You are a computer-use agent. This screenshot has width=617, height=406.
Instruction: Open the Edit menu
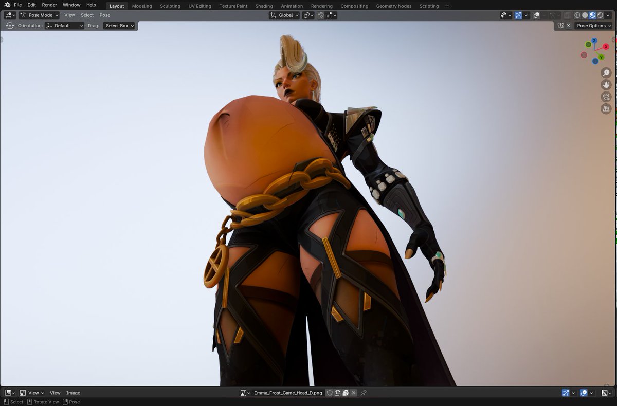(x=32, y=5)
